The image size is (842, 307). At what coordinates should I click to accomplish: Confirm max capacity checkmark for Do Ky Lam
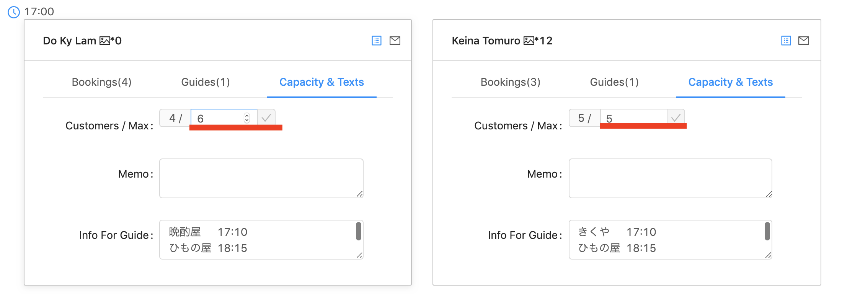pos(266,118)
